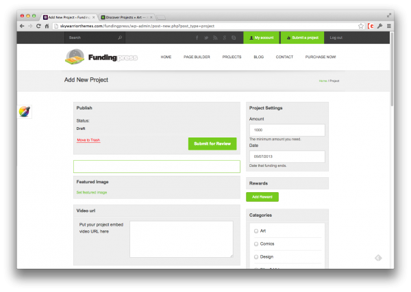Open the PURCHASE NOW! menu item
Image resolution: width=411 pixels, height=292 pixels.
[x=321, y=57]
